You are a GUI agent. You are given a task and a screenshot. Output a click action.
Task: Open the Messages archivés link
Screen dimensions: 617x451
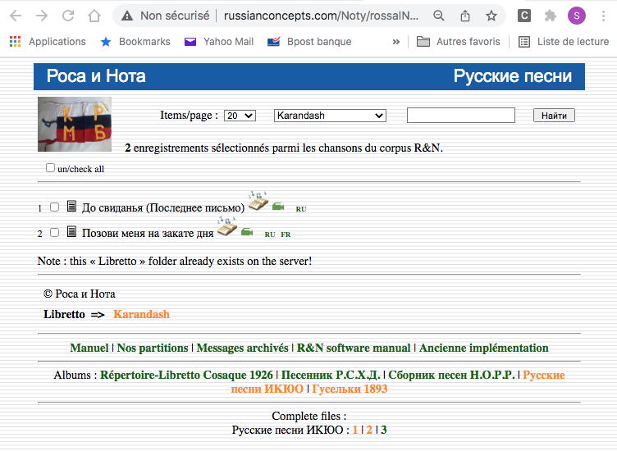coord(242,348)
